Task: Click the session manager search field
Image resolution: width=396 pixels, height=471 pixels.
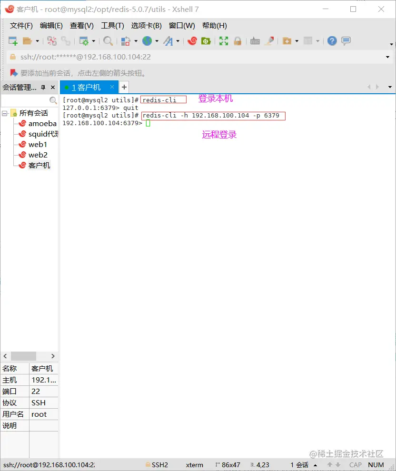Action: click(25, 100)
